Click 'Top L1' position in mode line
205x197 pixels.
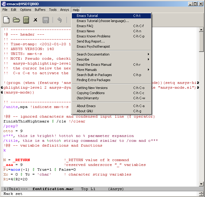click(x=88, y=189)
